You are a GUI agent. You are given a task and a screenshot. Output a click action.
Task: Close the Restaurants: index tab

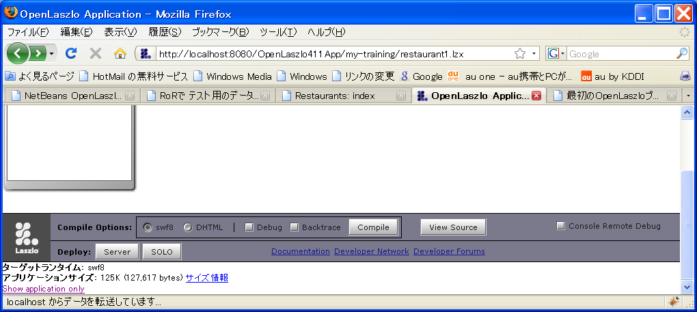pos(400,96)
